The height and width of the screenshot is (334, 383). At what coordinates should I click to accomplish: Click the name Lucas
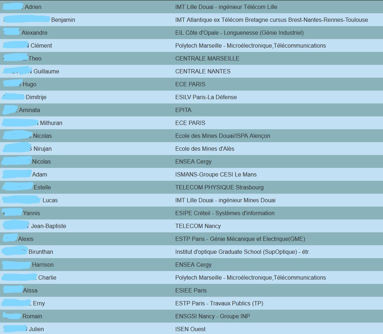[50, 200]
